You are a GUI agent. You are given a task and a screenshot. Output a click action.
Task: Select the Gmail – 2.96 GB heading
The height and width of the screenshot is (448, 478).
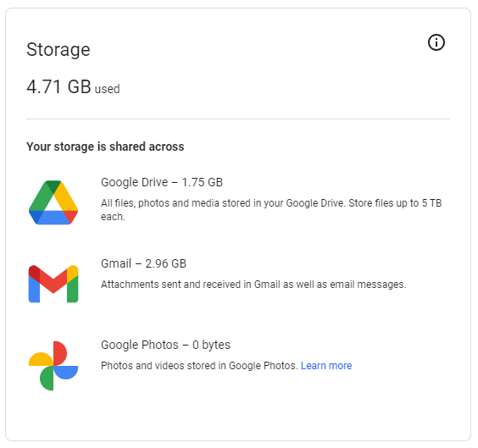(143, 263)
